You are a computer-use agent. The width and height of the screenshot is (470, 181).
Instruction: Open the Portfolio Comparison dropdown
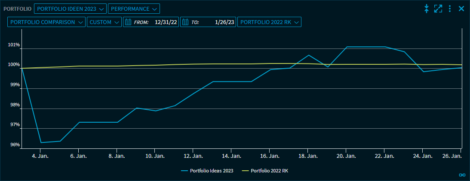[46, 22]
